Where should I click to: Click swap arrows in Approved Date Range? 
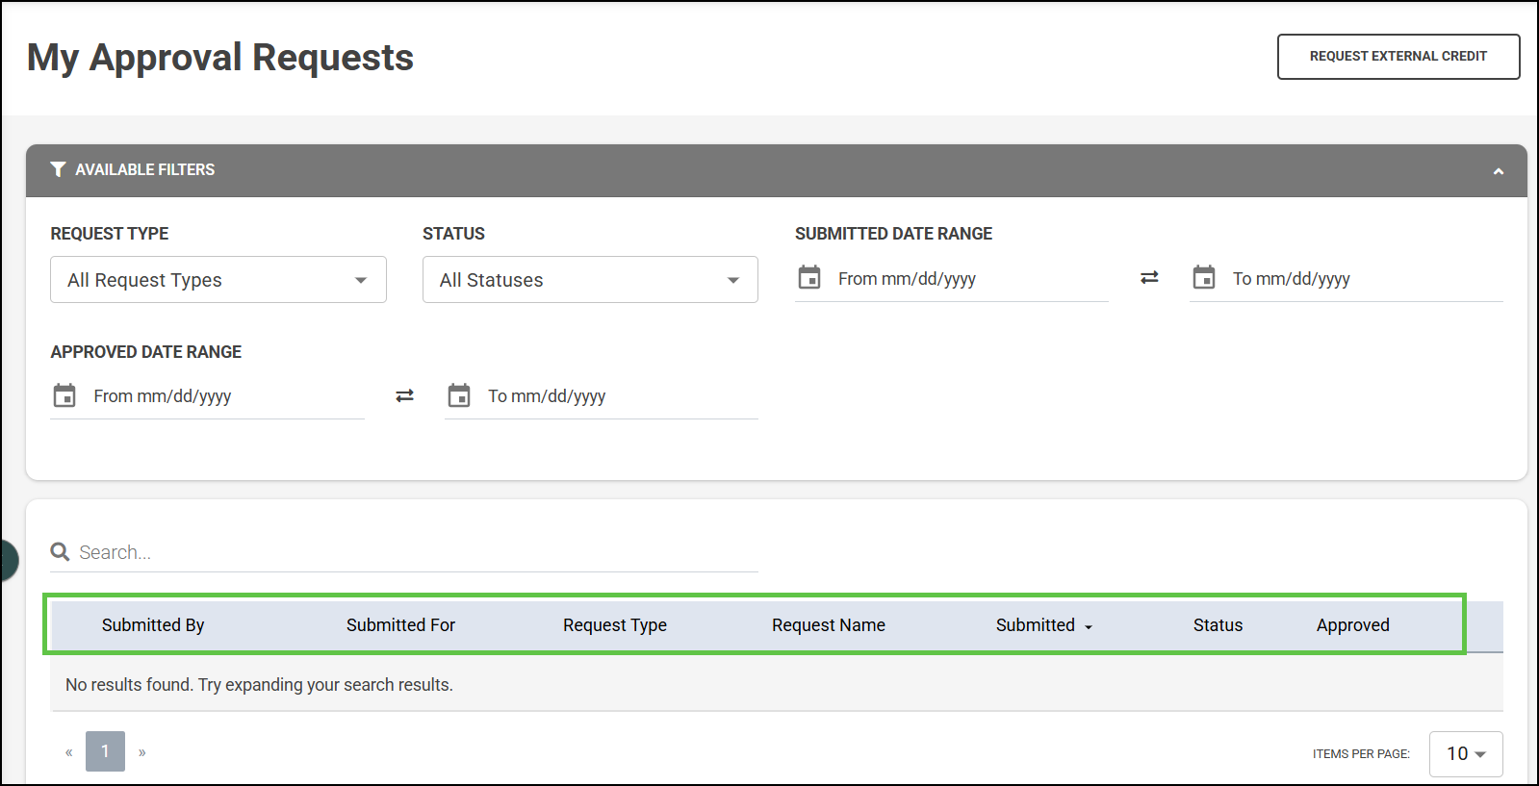click(404, 396)
